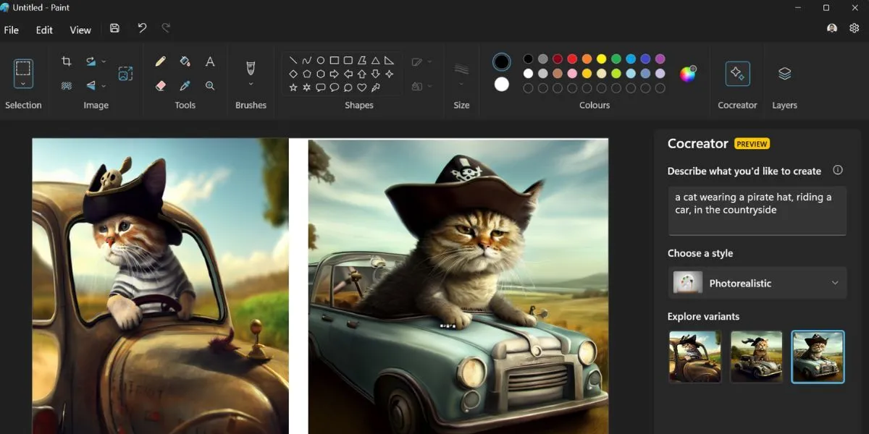Select the first variant thumbnail under Explore variants
The image size is (869, 434).
694,356
